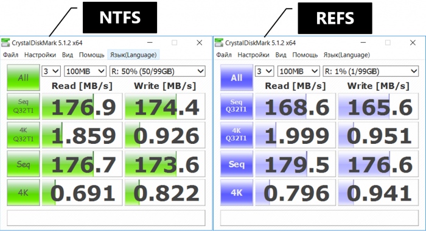Open Вид menu in NTFS window

point(68,55)
